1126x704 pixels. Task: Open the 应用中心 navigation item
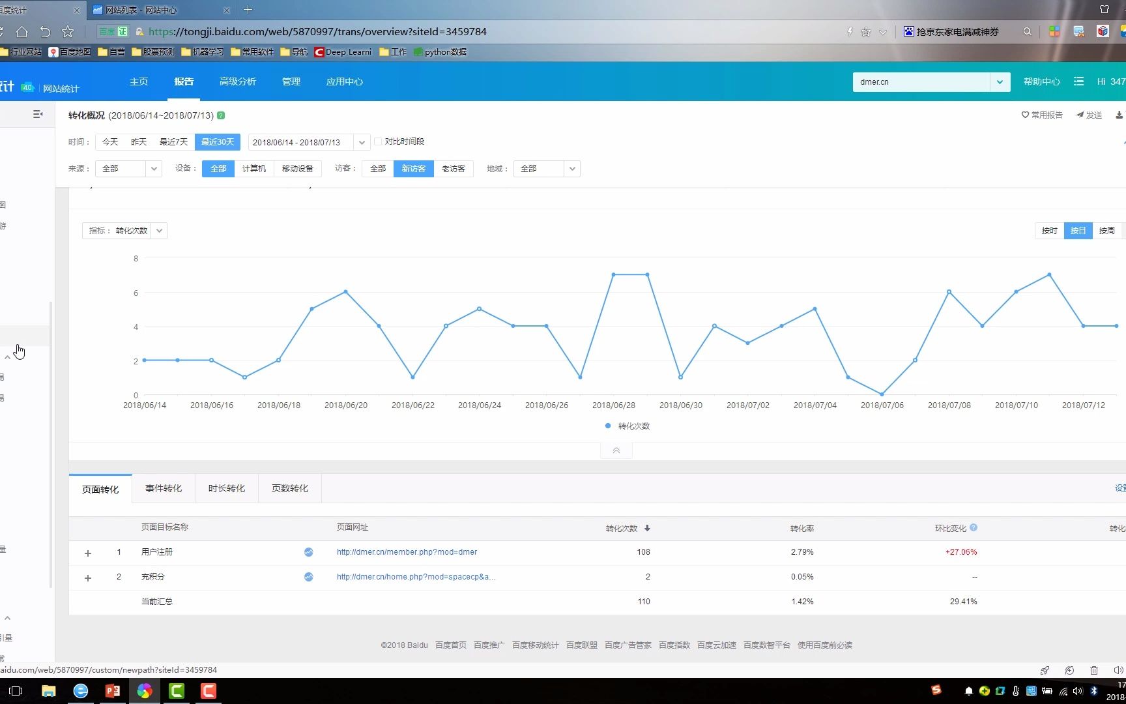[x=345, y=81]
